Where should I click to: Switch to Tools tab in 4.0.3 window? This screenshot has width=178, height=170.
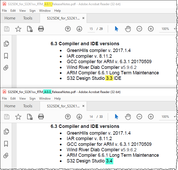click(x=28, y=106)
